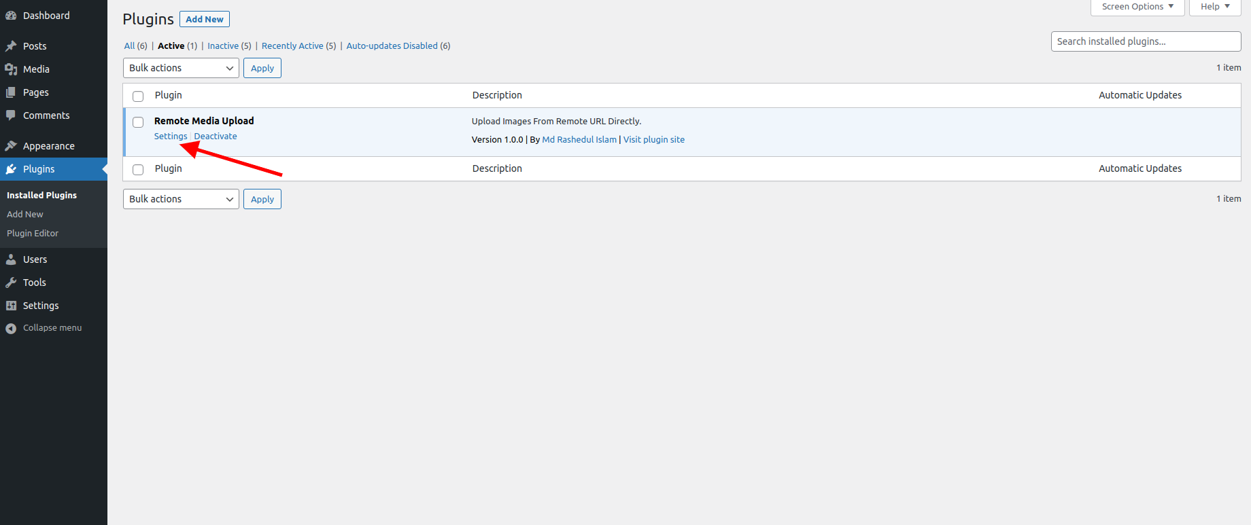The width and height of the screenshot is (1251, 525).
Task: Click the top Apply button
Action: pos(262,68)
